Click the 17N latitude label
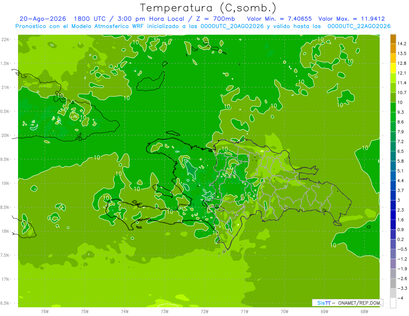The height and width of the screenshot is (316, 409). point(5,279)
